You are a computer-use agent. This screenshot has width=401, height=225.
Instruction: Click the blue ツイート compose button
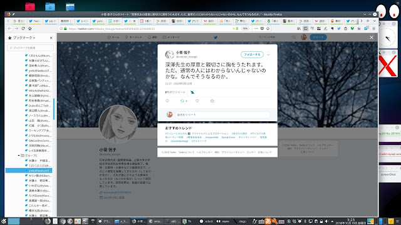pyautogui.click(x=318, y=37)
